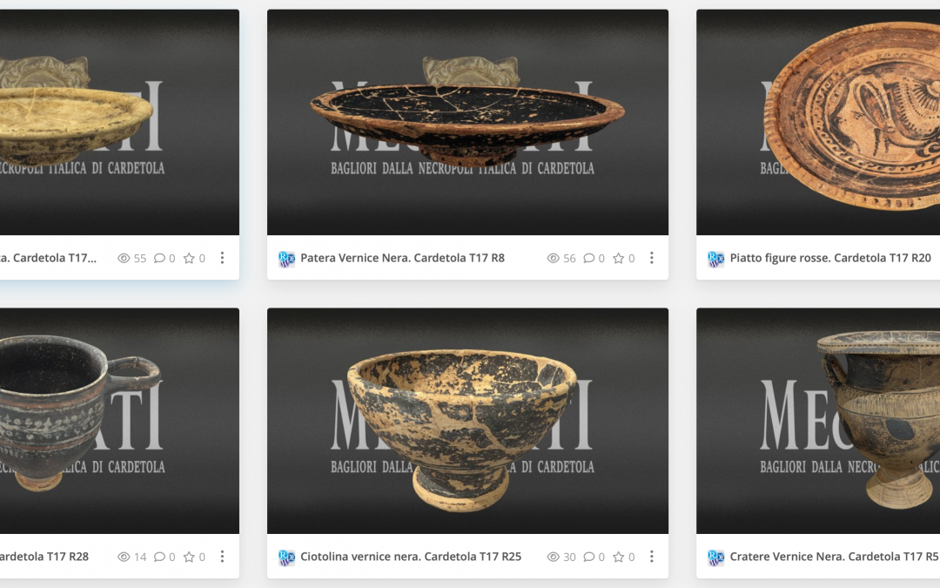Open the Ciotolina vernice nera model thumbnail
The width and height of the screenshot is (940, 588).
click(467, 421)
